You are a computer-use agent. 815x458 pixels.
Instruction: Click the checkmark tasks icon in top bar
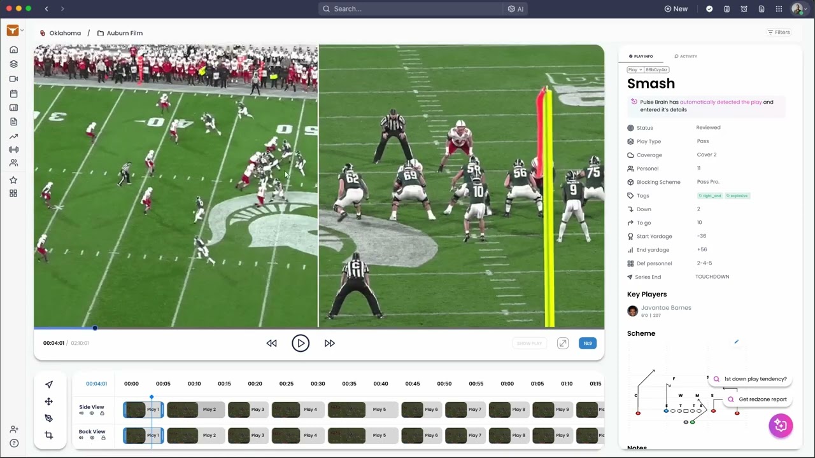coord(709,9)
